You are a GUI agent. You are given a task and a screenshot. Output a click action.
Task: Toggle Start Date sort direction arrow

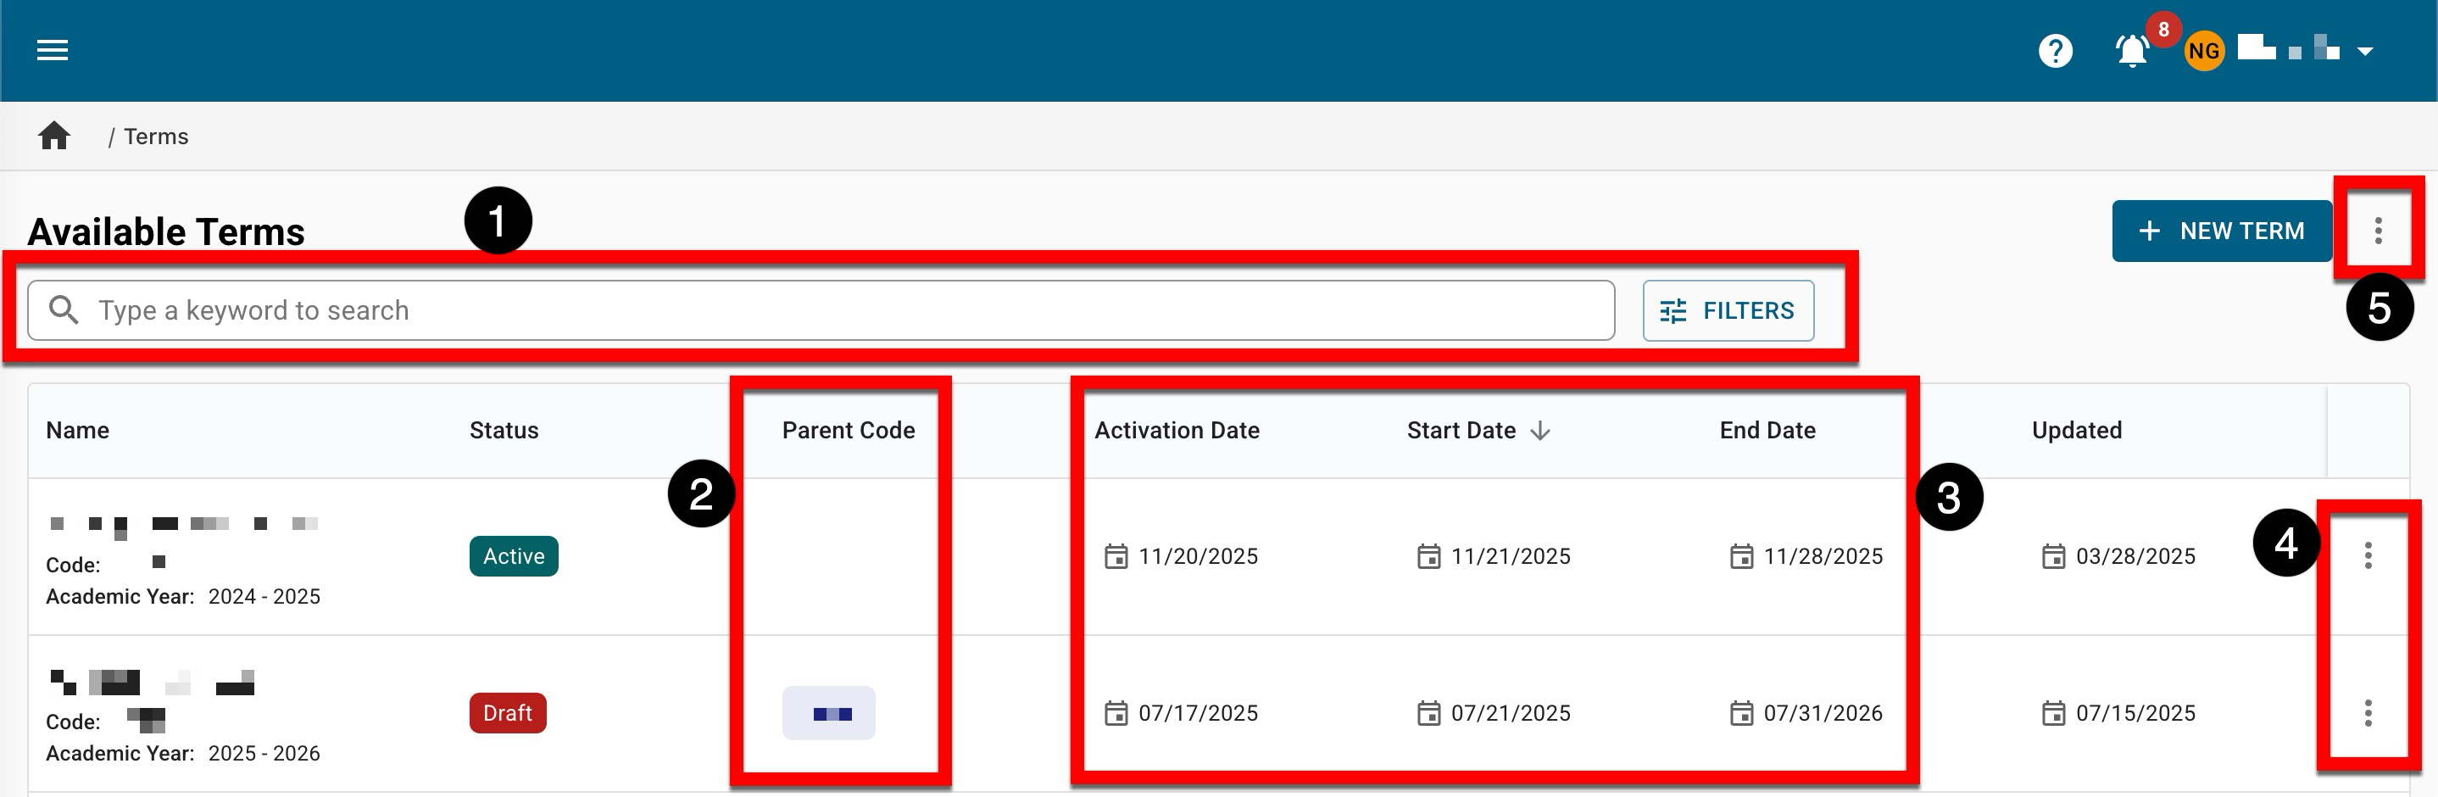pyautogui.click(x=1539, y=432)
